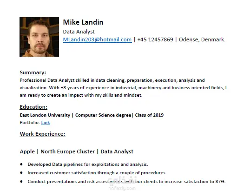Click the Computer Science degree text
244x191 pixels.
pyautogui.click(x=103, y=115)
